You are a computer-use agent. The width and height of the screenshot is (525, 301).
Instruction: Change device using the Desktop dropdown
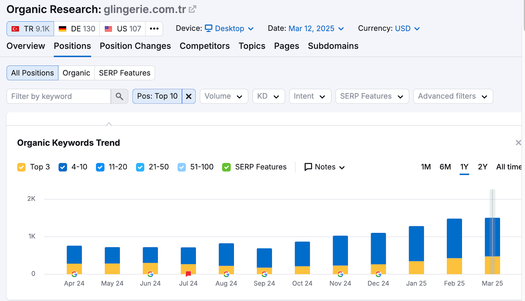pyautogui.click(x=229, y=29)
